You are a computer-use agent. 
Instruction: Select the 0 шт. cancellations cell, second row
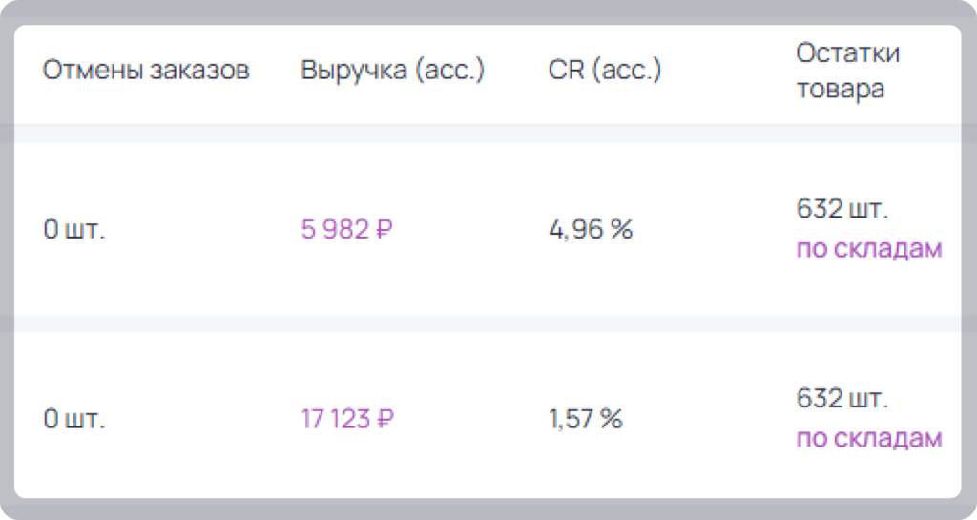tap(74, 419)
